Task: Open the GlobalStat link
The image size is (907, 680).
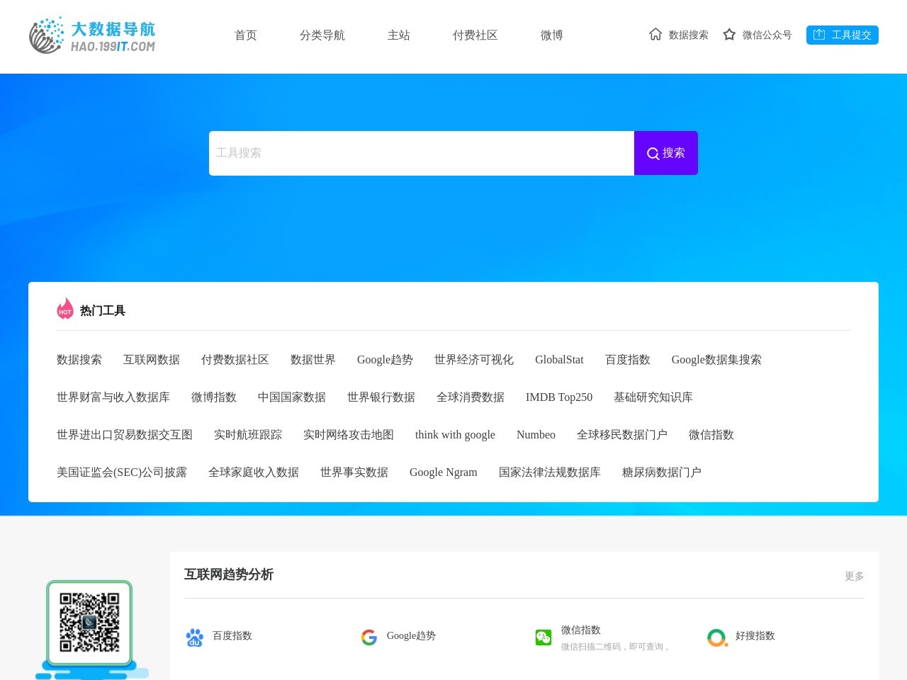Action: tap(559, 360)
